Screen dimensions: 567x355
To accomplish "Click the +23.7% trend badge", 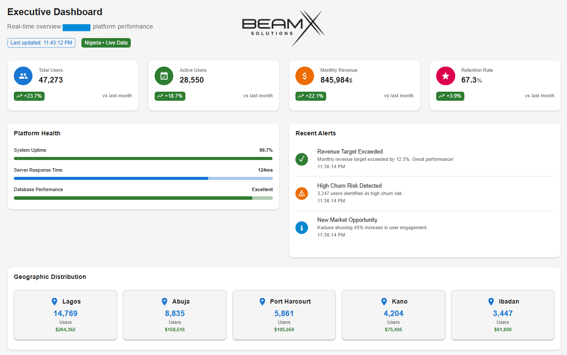I will click(x=29, y=96).
